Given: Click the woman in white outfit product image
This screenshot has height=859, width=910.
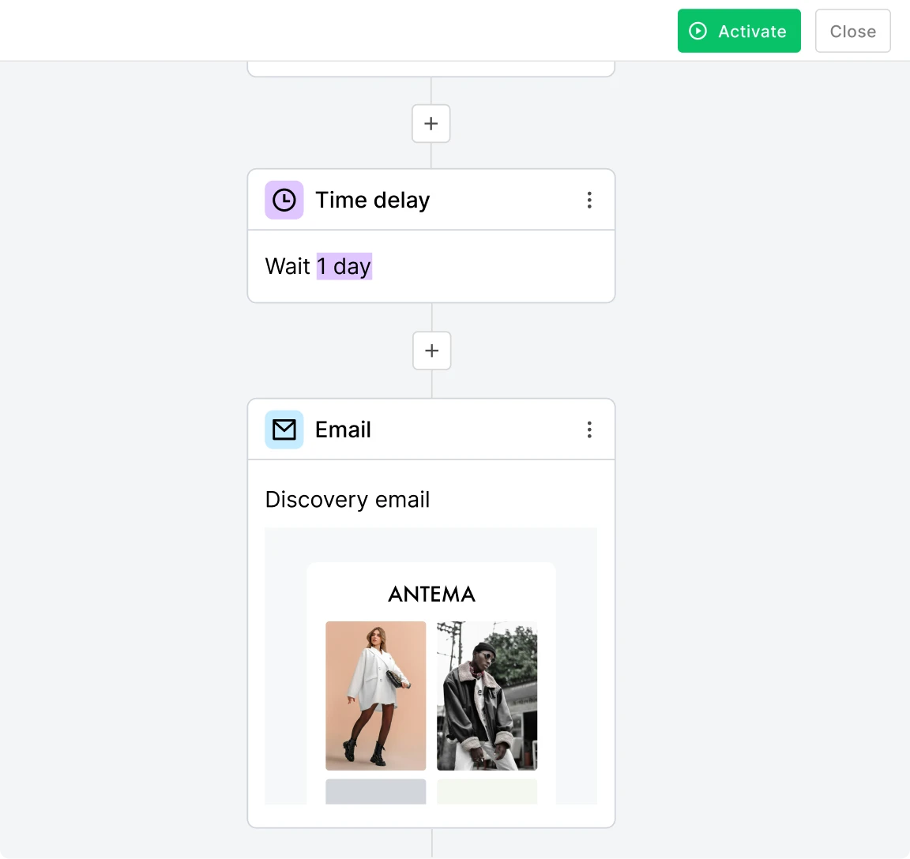Looking at the screenshot, I should point(375,696).
